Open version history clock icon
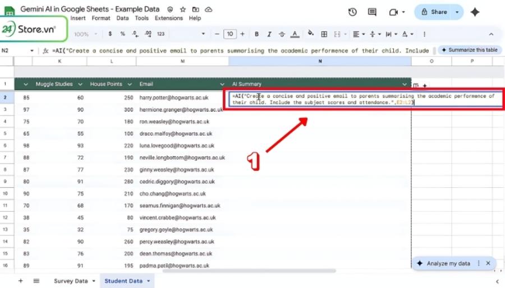Image resolution: width=505 pixels, height=288 pixels. pyautogui.click(x=352, y=12)
